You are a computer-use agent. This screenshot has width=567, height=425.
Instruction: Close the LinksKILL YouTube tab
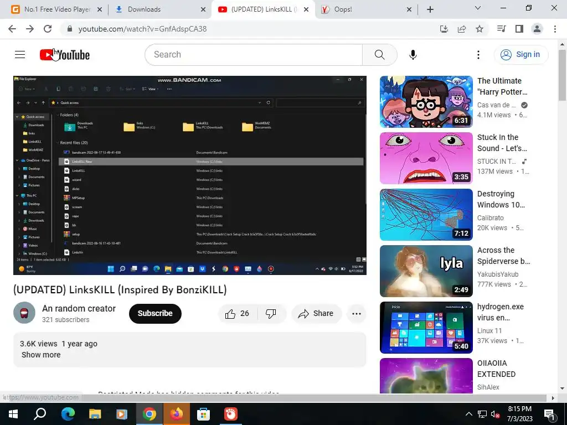(306, 9)
